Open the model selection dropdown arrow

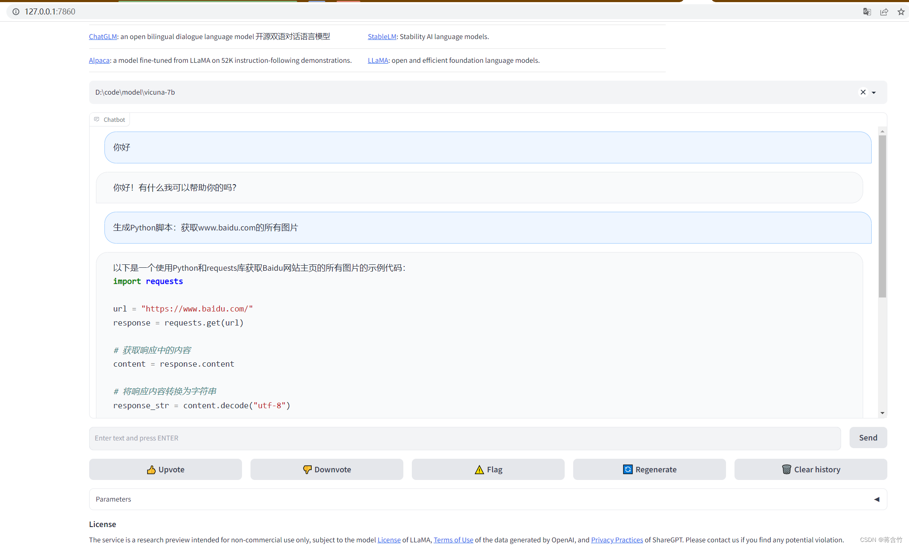874,93
